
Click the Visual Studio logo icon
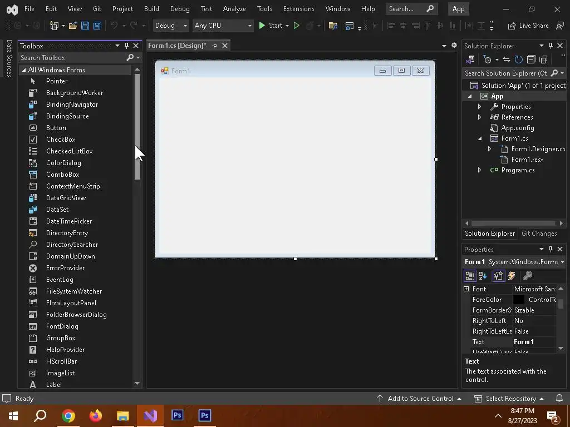click(12, 9)
